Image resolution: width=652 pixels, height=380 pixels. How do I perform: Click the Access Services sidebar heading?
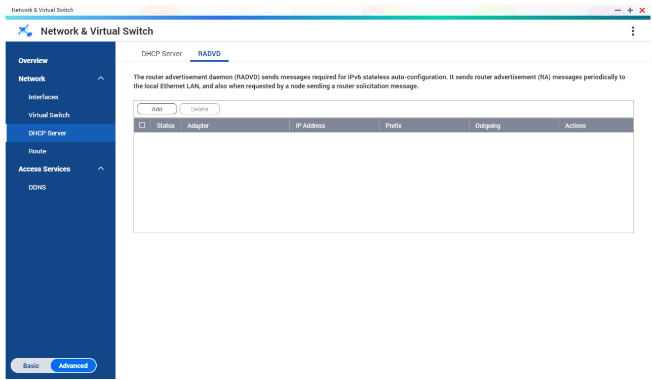pos(45,168)
